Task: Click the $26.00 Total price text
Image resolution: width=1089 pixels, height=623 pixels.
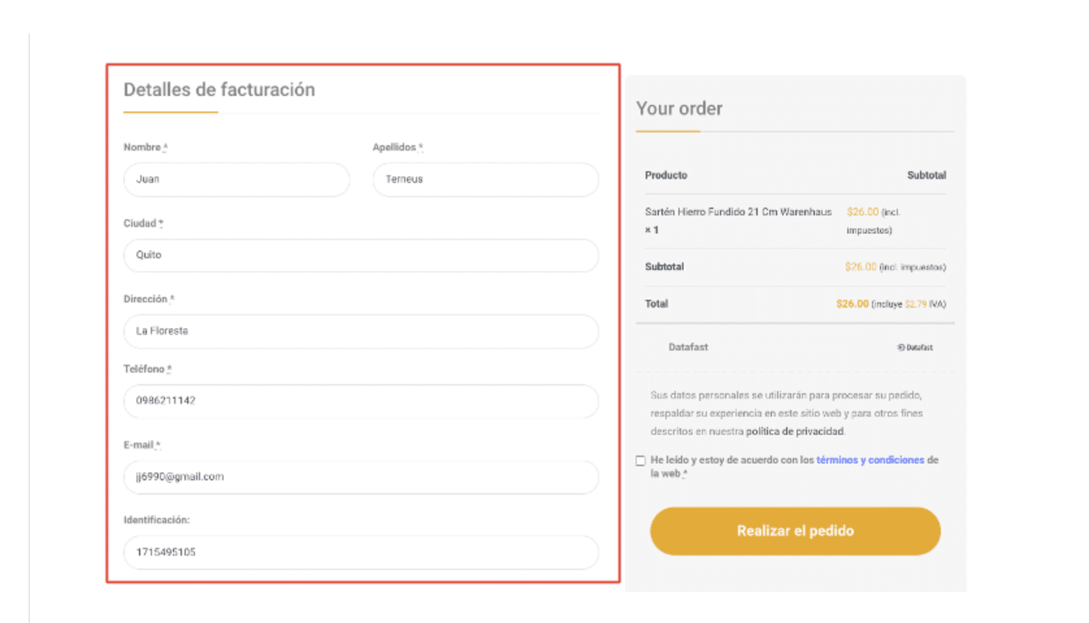Action: click(x=852, y=304)
